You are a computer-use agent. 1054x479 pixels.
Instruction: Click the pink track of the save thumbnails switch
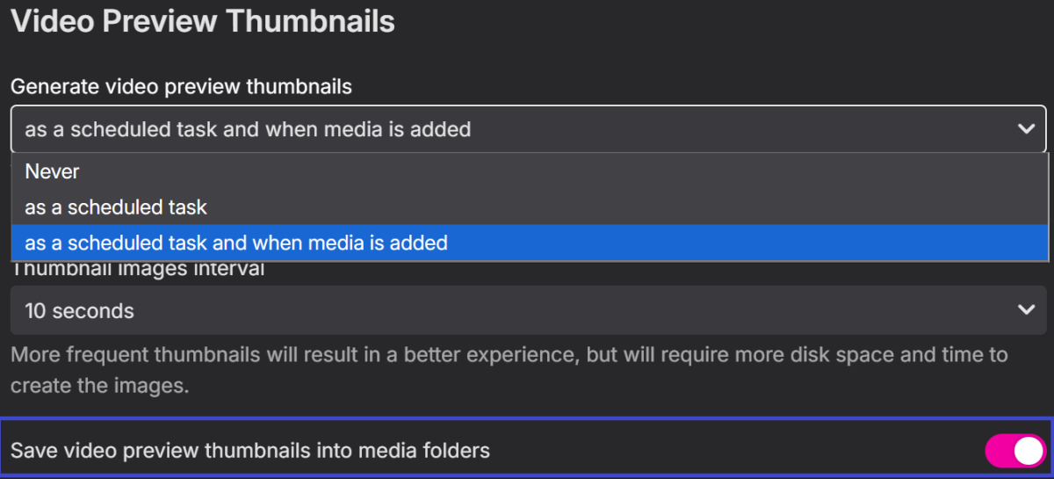[1000, 451]
